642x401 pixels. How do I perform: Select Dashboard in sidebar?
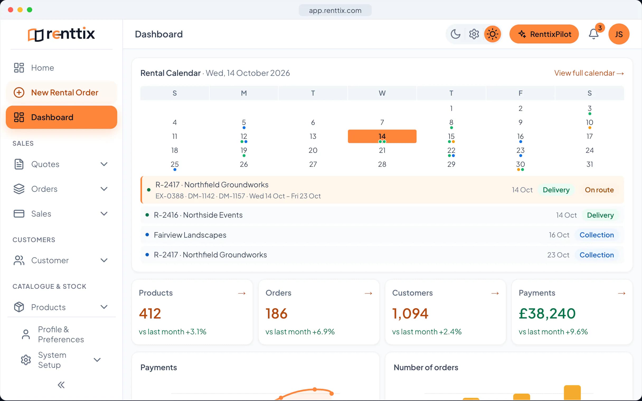[x=62, y=117]
